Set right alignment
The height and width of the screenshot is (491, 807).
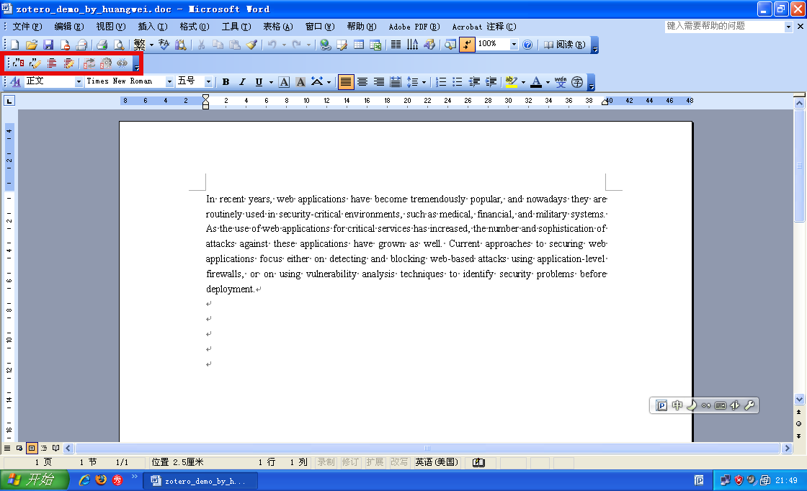coord(379,82)
